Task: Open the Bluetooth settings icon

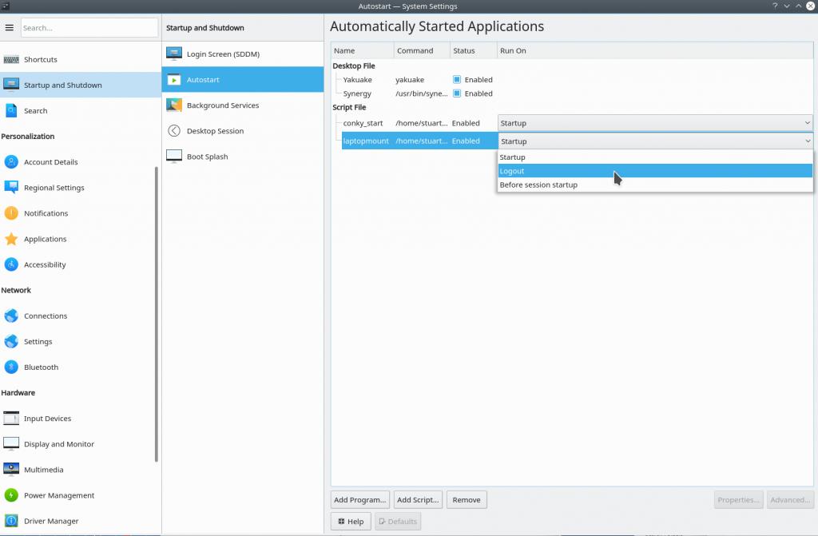Action: pyautogui.click(x=11, y=367)
